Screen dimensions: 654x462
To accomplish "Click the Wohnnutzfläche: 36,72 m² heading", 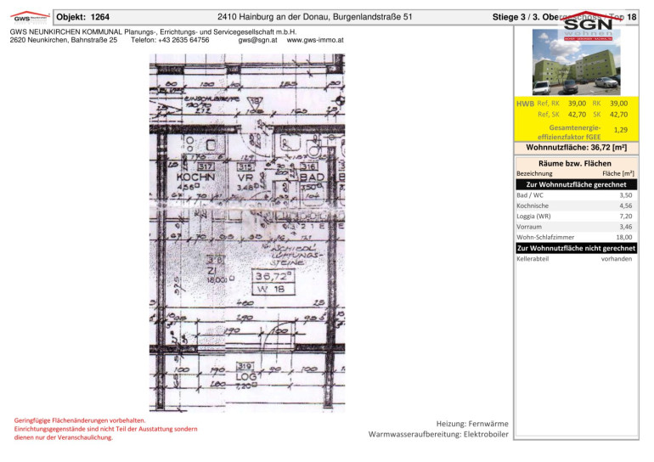I will tap(576, 147).
